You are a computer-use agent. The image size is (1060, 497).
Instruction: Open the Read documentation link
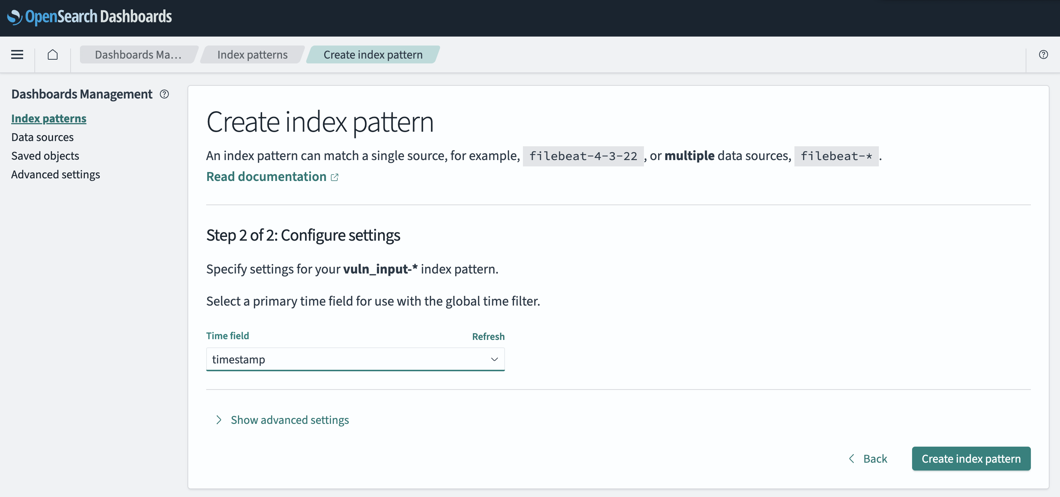[x=266, y=176]
